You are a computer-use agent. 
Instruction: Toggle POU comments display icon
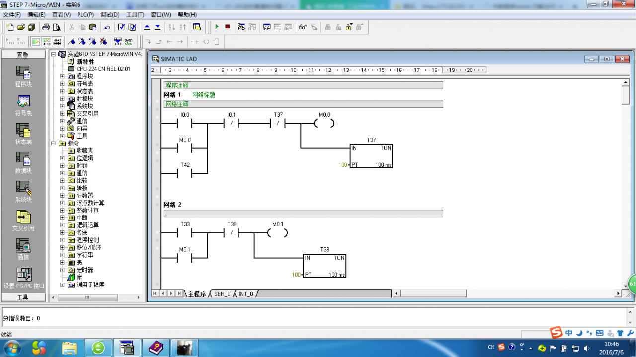35,41
